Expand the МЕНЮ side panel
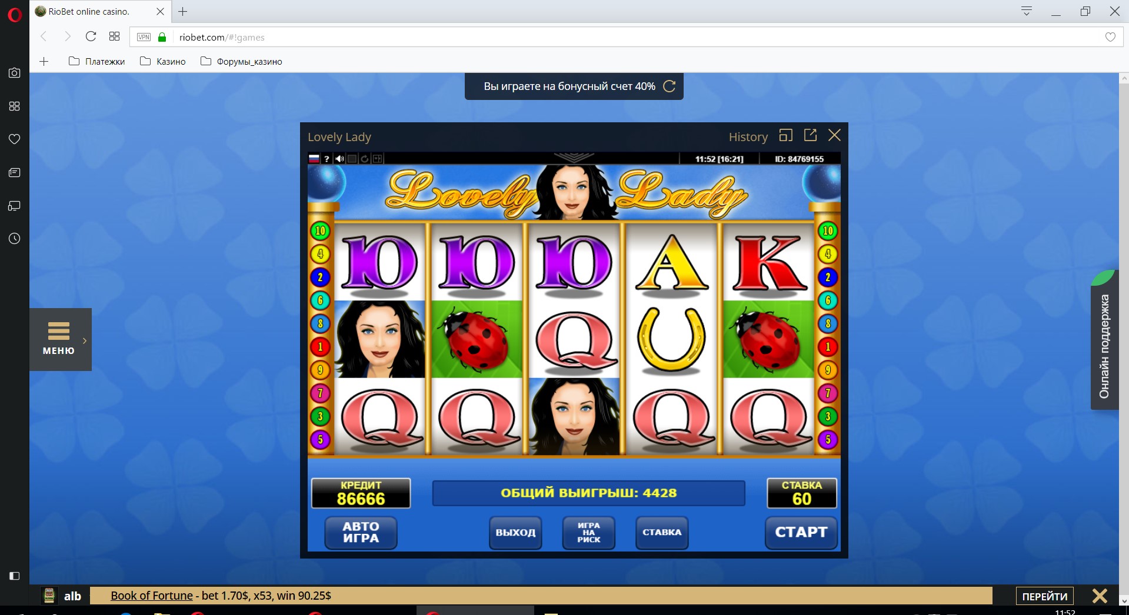 click(61, 339)
